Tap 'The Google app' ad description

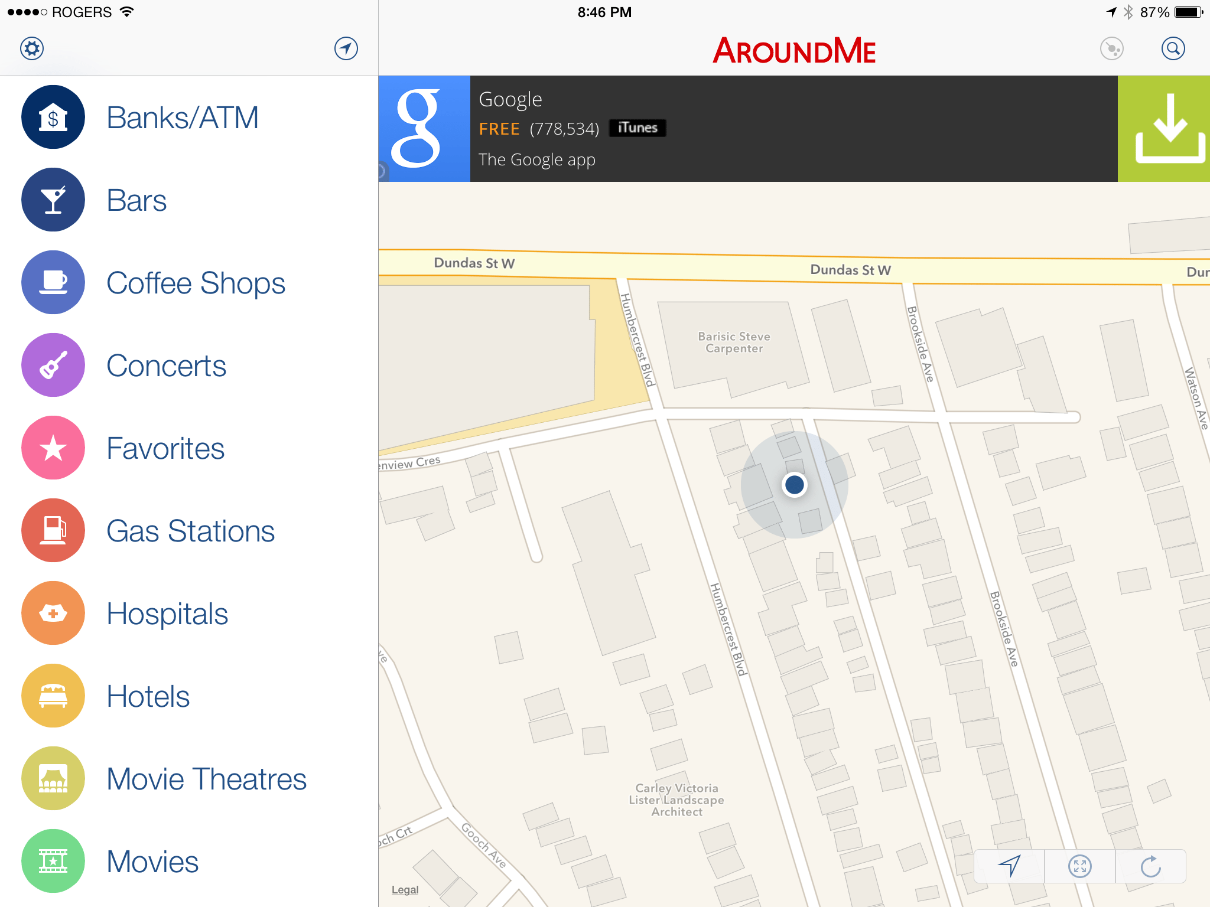pos(537,160)
